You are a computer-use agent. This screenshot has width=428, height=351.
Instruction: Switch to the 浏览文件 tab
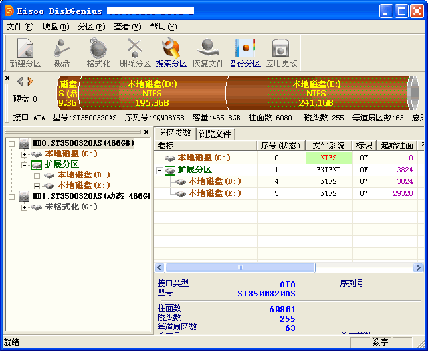coord(215,134)
